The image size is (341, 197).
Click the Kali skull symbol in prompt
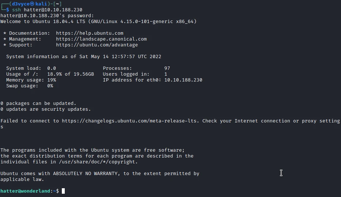coord(33,4)
